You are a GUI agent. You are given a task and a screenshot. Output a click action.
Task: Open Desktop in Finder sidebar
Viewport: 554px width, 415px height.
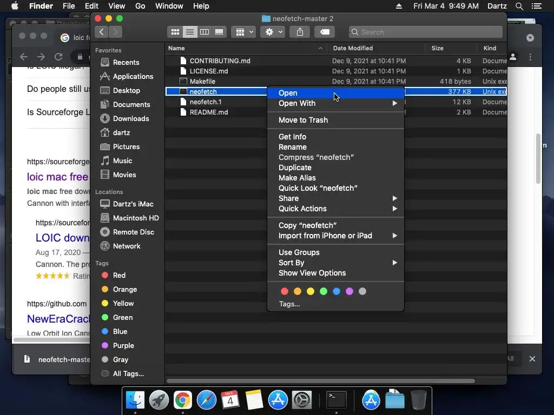click(x=121, y=91)
